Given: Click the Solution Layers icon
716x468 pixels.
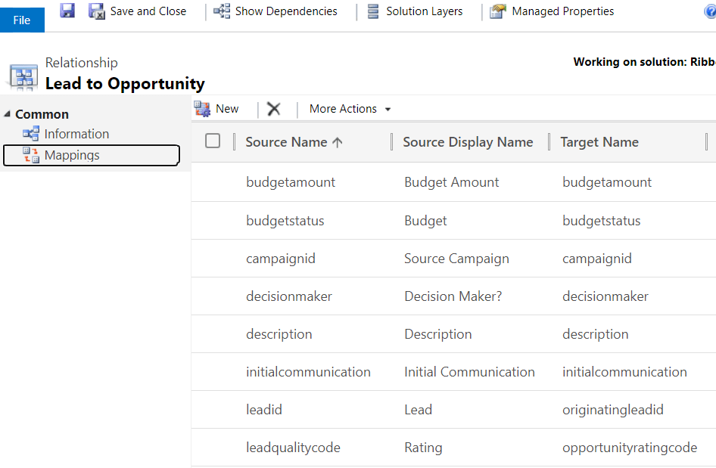Looking at the screenshot, I should 373,11.
